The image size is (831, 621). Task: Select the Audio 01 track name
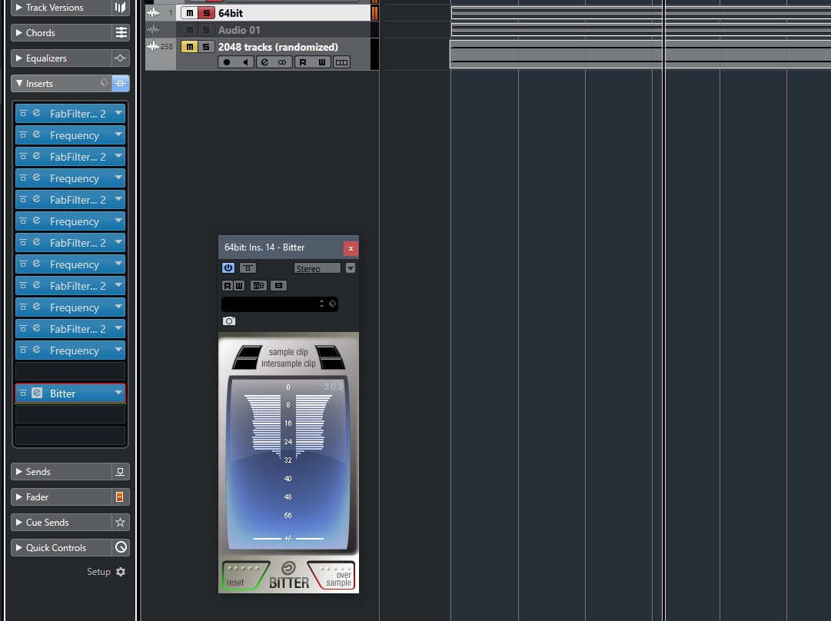[239, 30]
